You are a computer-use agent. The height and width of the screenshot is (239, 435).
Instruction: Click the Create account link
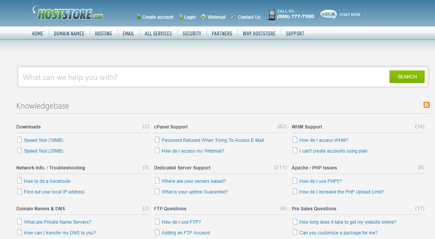coord(158,17)
